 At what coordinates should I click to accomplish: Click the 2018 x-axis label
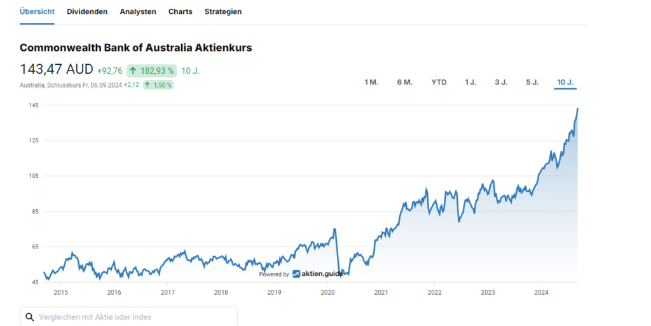point(221,292)
